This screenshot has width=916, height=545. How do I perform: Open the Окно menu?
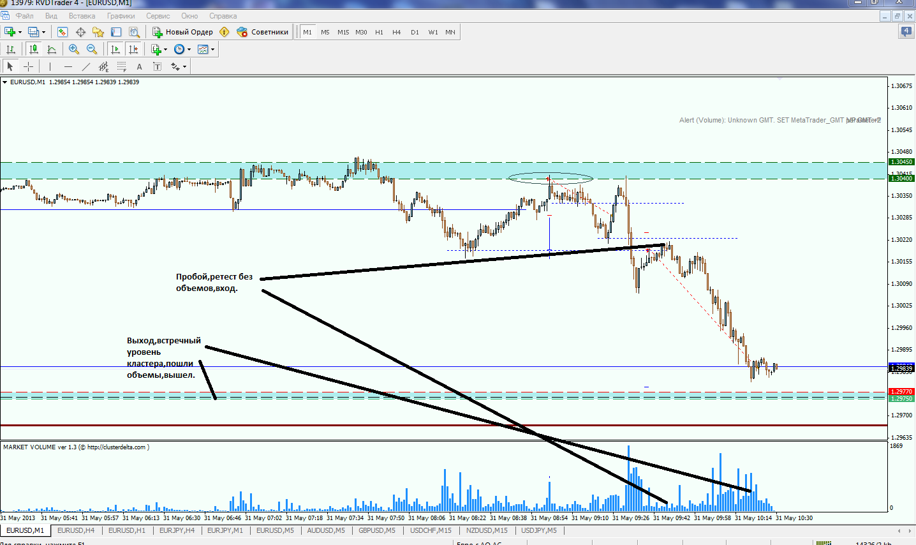pos(189,16)
